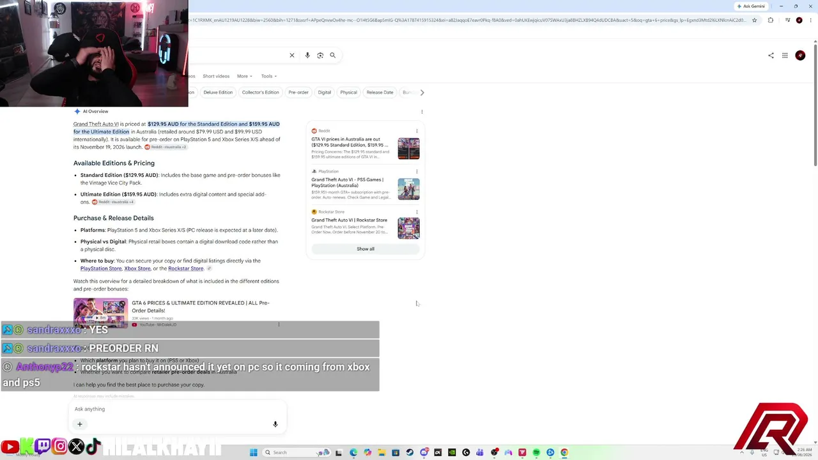Open the Google account profile picture
The width and height of the screenshot is (818, 460).
pyautogui.click(x=800, y=56)
